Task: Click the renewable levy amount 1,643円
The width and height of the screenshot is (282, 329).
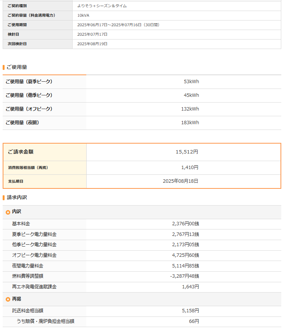Action: point(190,286)
